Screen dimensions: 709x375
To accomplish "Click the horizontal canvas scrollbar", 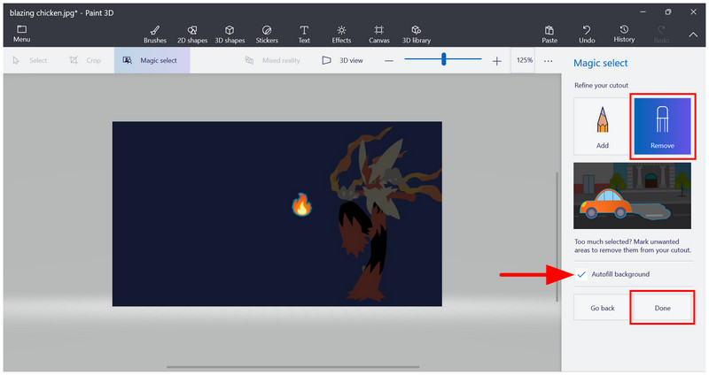I will click(293, 367).
